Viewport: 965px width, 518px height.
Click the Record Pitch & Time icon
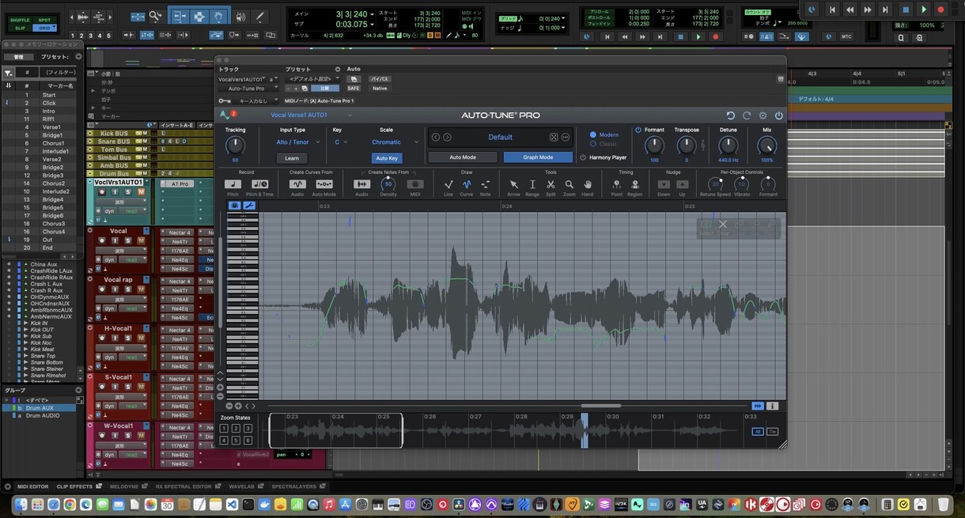[259, 184]
